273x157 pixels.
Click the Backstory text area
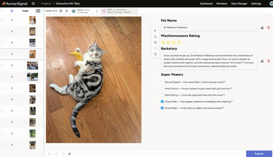209,61
